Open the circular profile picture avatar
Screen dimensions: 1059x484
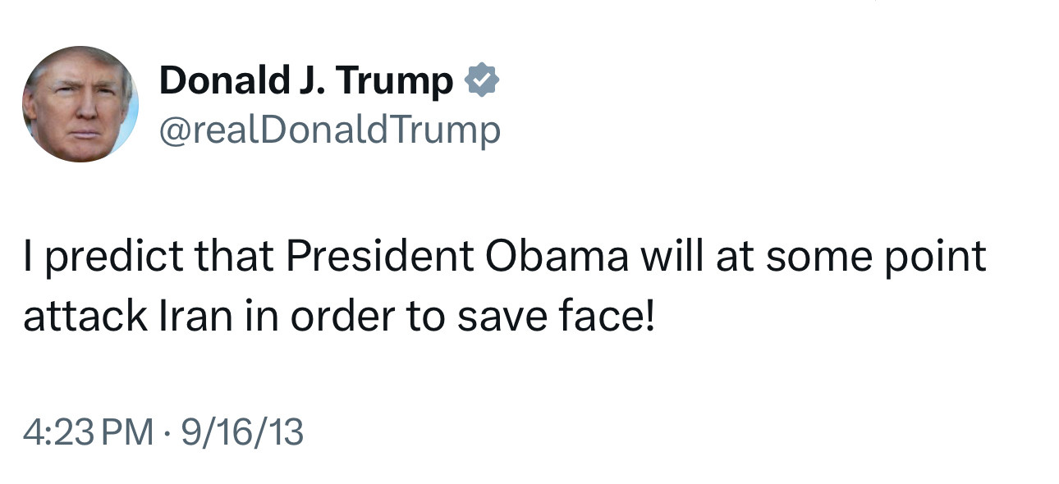[x=80, y=104]
